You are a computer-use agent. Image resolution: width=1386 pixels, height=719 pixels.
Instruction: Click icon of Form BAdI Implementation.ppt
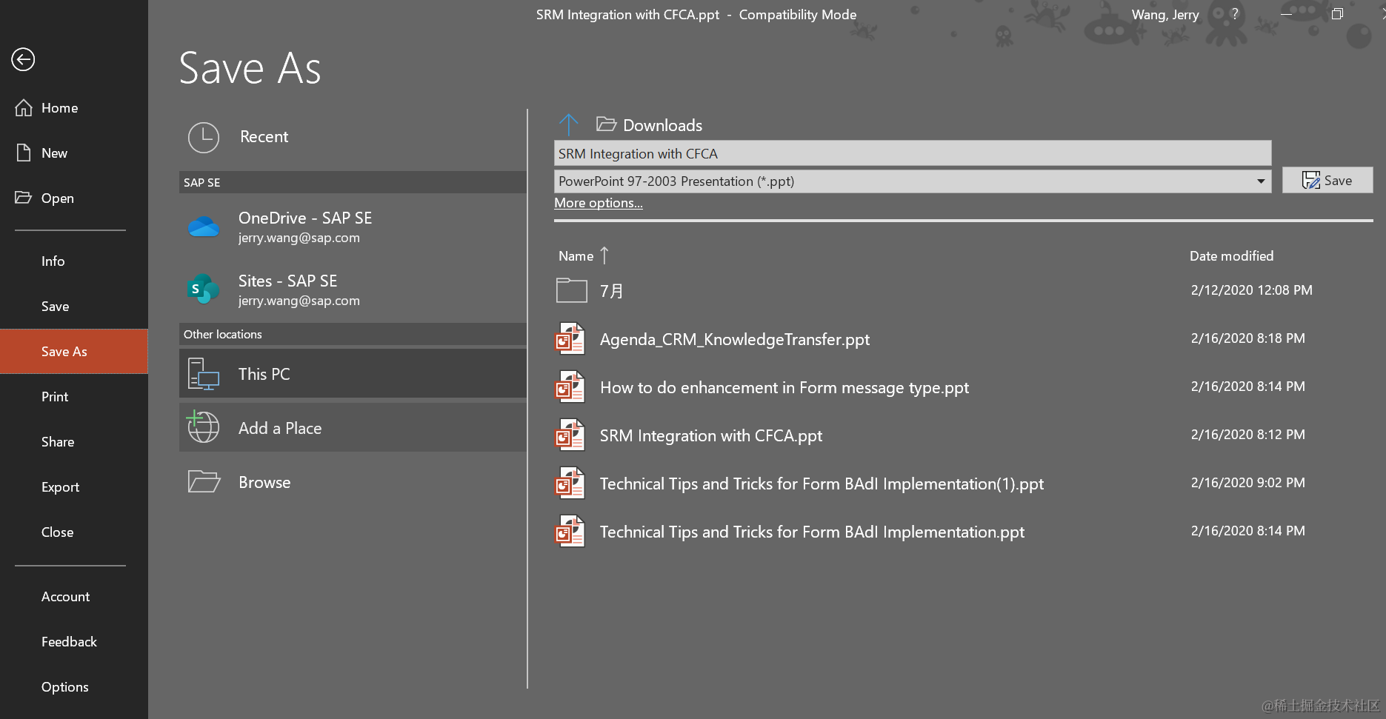[x=570, y=531]
